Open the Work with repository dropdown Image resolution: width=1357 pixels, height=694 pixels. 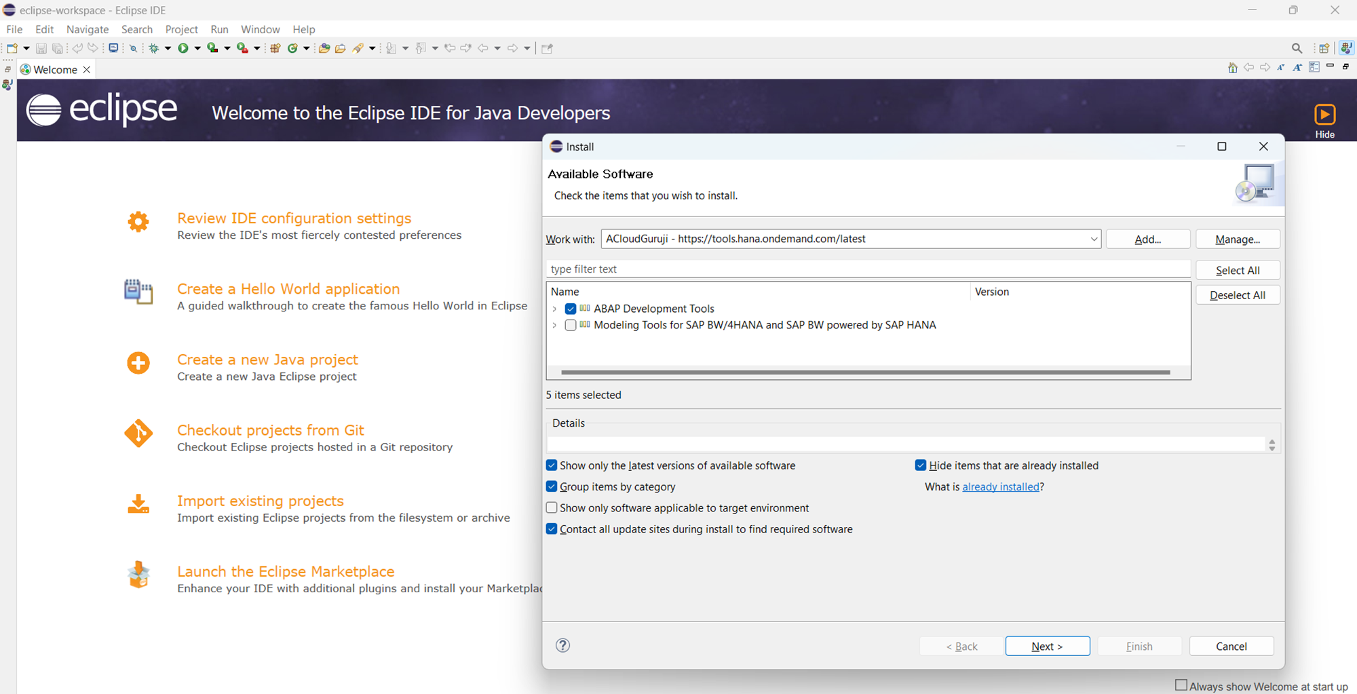1093,239
